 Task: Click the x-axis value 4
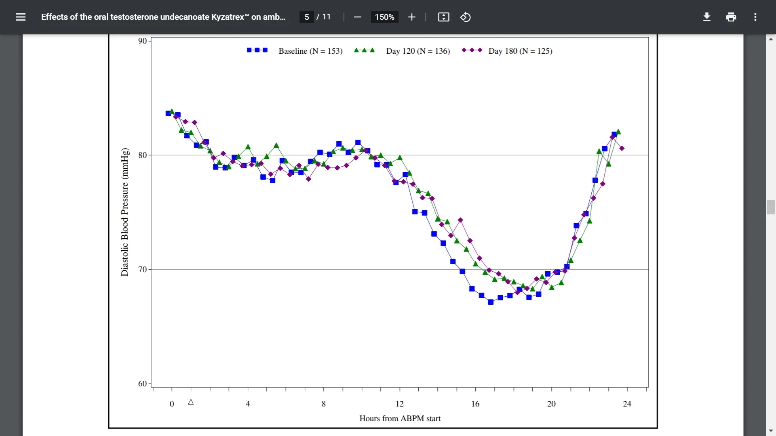[248, 404]
